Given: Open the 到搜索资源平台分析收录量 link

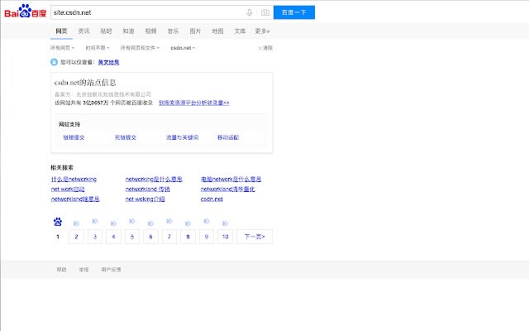Looking at the screenshot, I should 194,103.
